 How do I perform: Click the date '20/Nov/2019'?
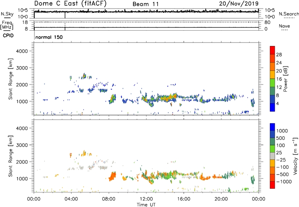[x=239, y=4]
